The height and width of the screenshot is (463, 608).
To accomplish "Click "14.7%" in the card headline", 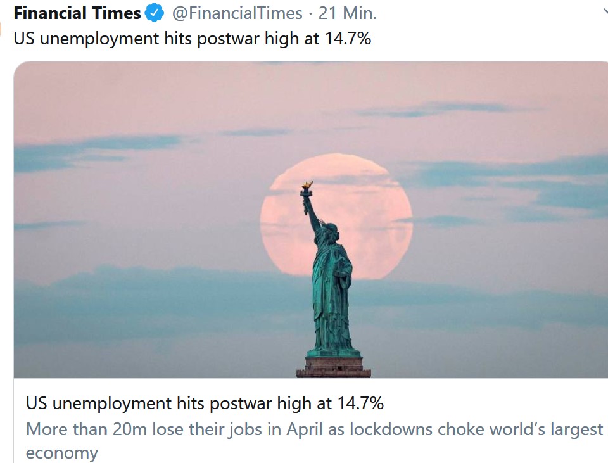I will [360, 403].
